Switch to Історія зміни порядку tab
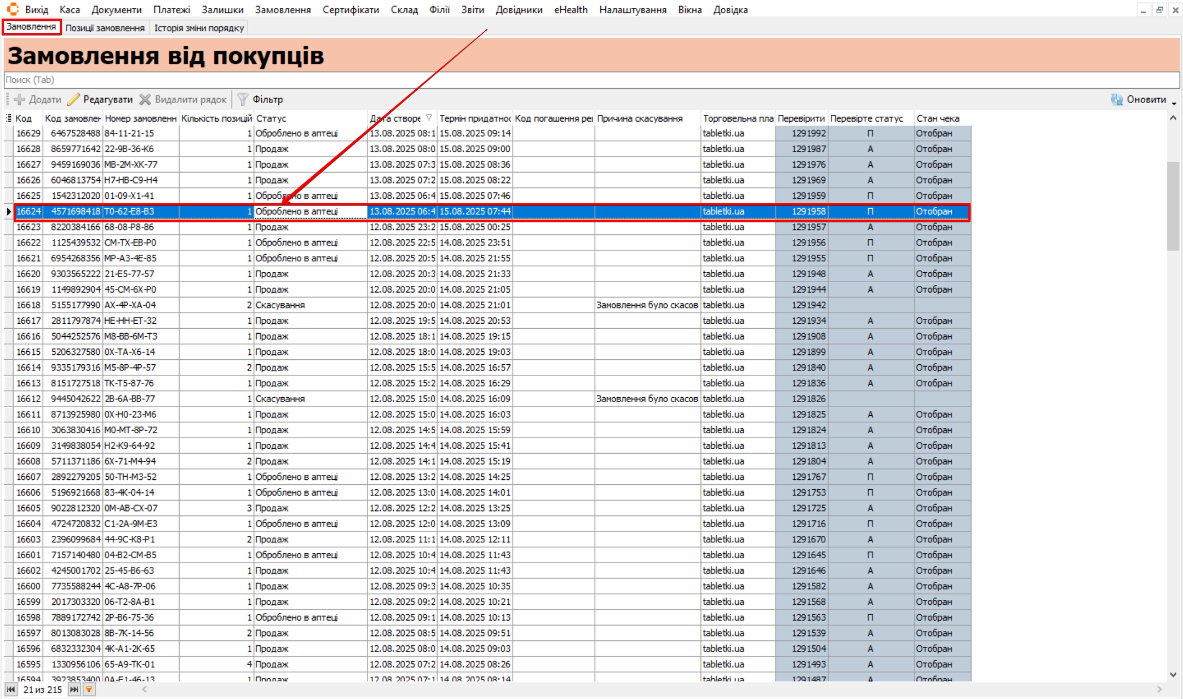 [x=199, y=28]
